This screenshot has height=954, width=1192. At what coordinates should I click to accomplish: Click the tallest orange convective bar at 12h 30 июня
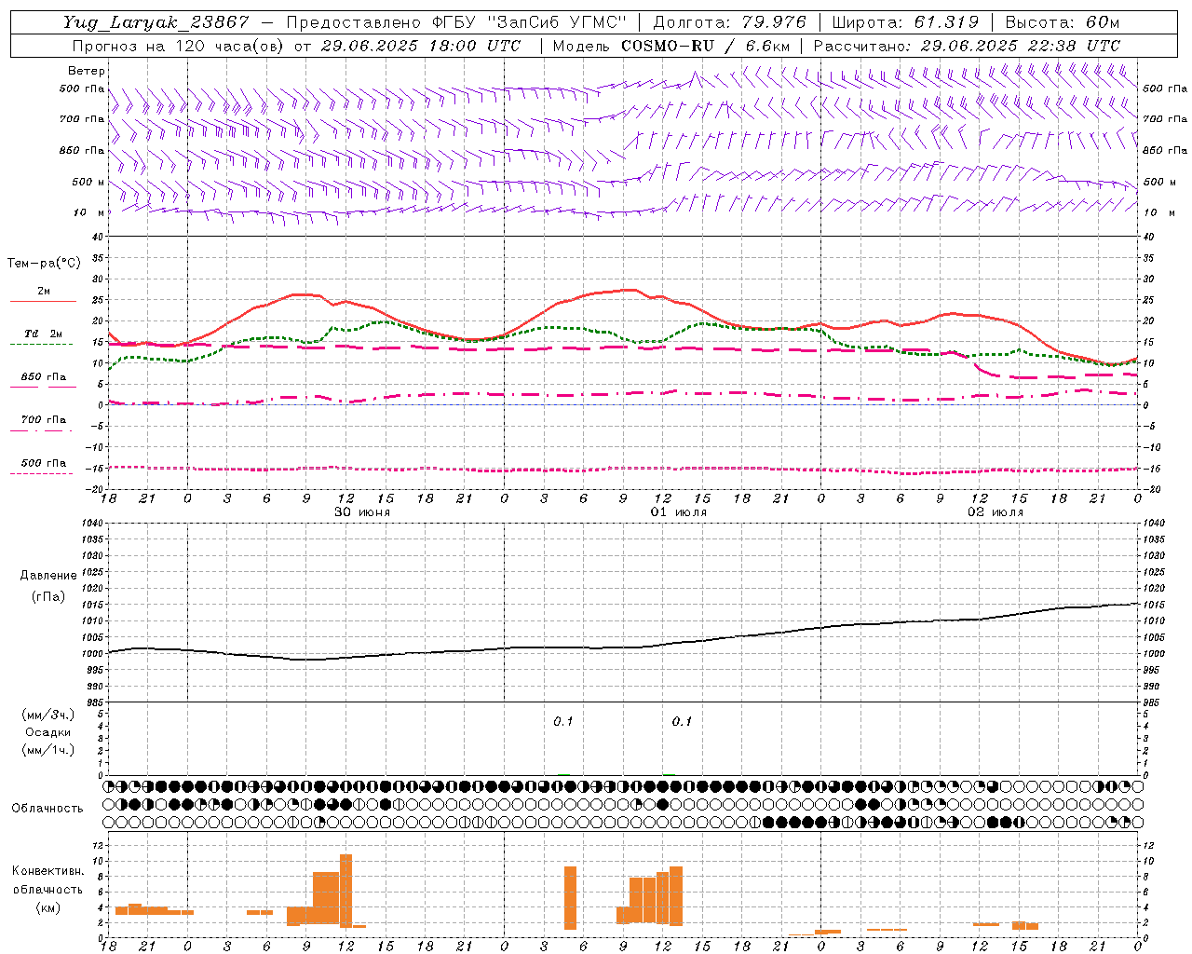click(x=346, y=891)
